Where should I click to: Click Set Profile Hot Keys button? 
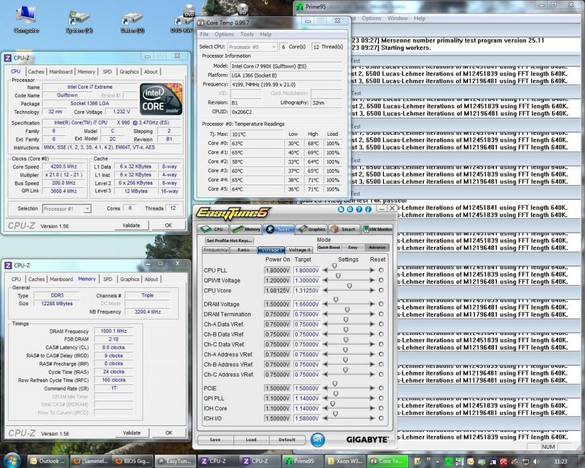pyautogui.click(x=229, y=240)
